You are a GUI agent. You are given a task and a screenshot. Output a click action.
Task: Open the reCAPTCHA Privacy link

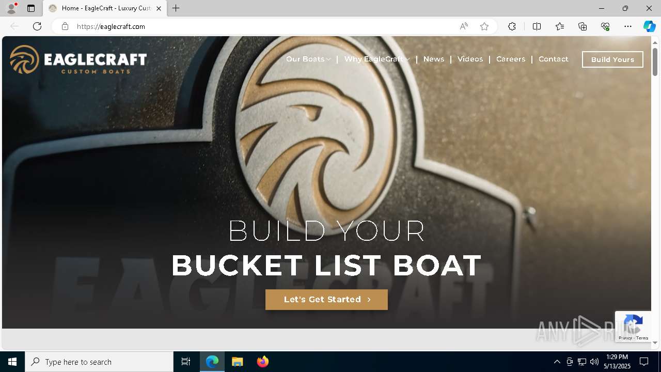(625, 338)
